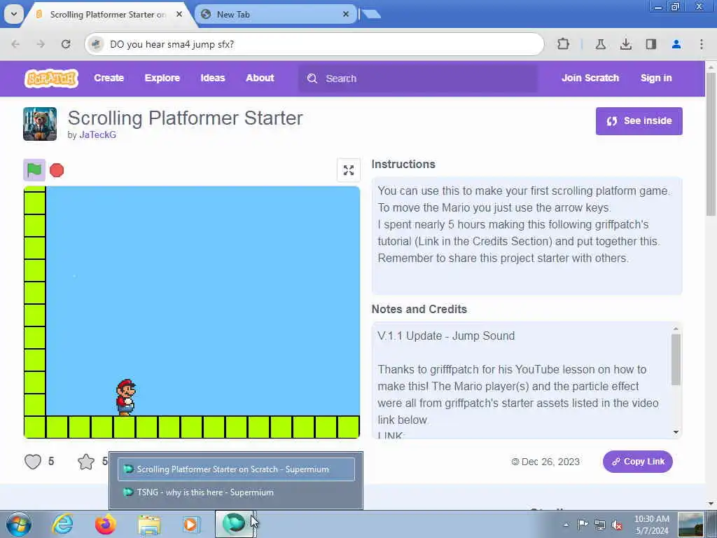Image resolution: width=717 pixels, height=538 pixels.
Task: Open browser downloads icon
Action: [x=625, y=44]
